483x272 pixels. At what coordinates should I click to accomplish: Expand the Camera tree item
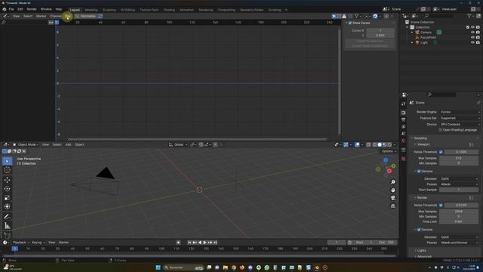tap(412, 32)
